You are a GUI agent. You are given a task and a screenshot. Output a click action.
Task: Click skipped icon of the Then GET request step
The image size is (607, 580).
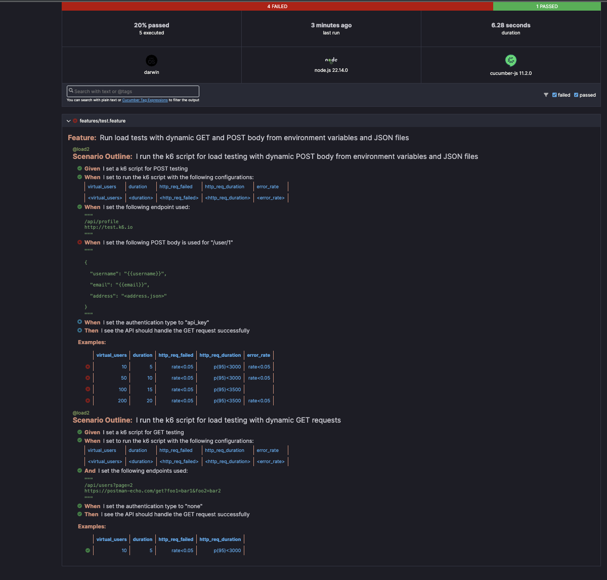79,330
